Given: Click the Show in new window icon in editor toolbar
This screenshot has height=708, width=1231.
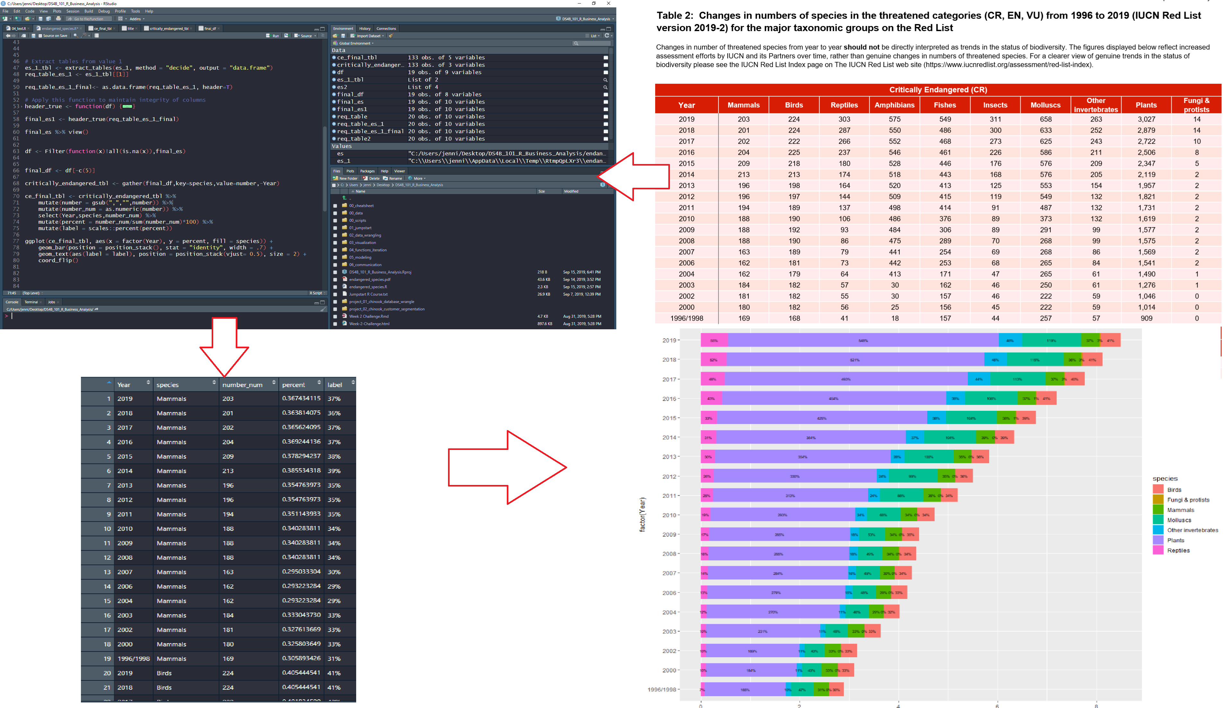Looking at the screenshot, I should click(x=23, y=36).
